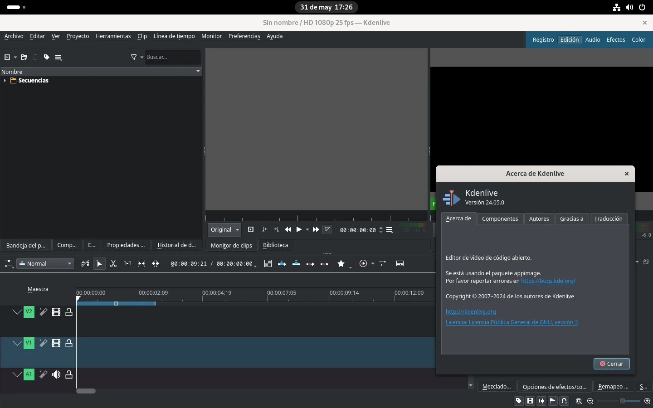The width and height of the screenshot is (653, 408).
Task: Toggle lock on track V2
Action: [69, 312]
